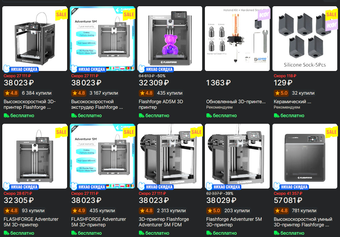Open Flashforge AD5M 3D принтер title link
Viewport: 340px width, 237px height.
pyautogui.click(x=161, y=104)
